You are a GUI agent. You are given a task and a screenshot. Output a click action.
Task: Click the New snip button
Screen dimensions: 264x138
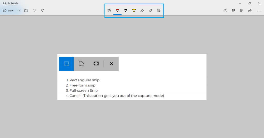(8, 11)
